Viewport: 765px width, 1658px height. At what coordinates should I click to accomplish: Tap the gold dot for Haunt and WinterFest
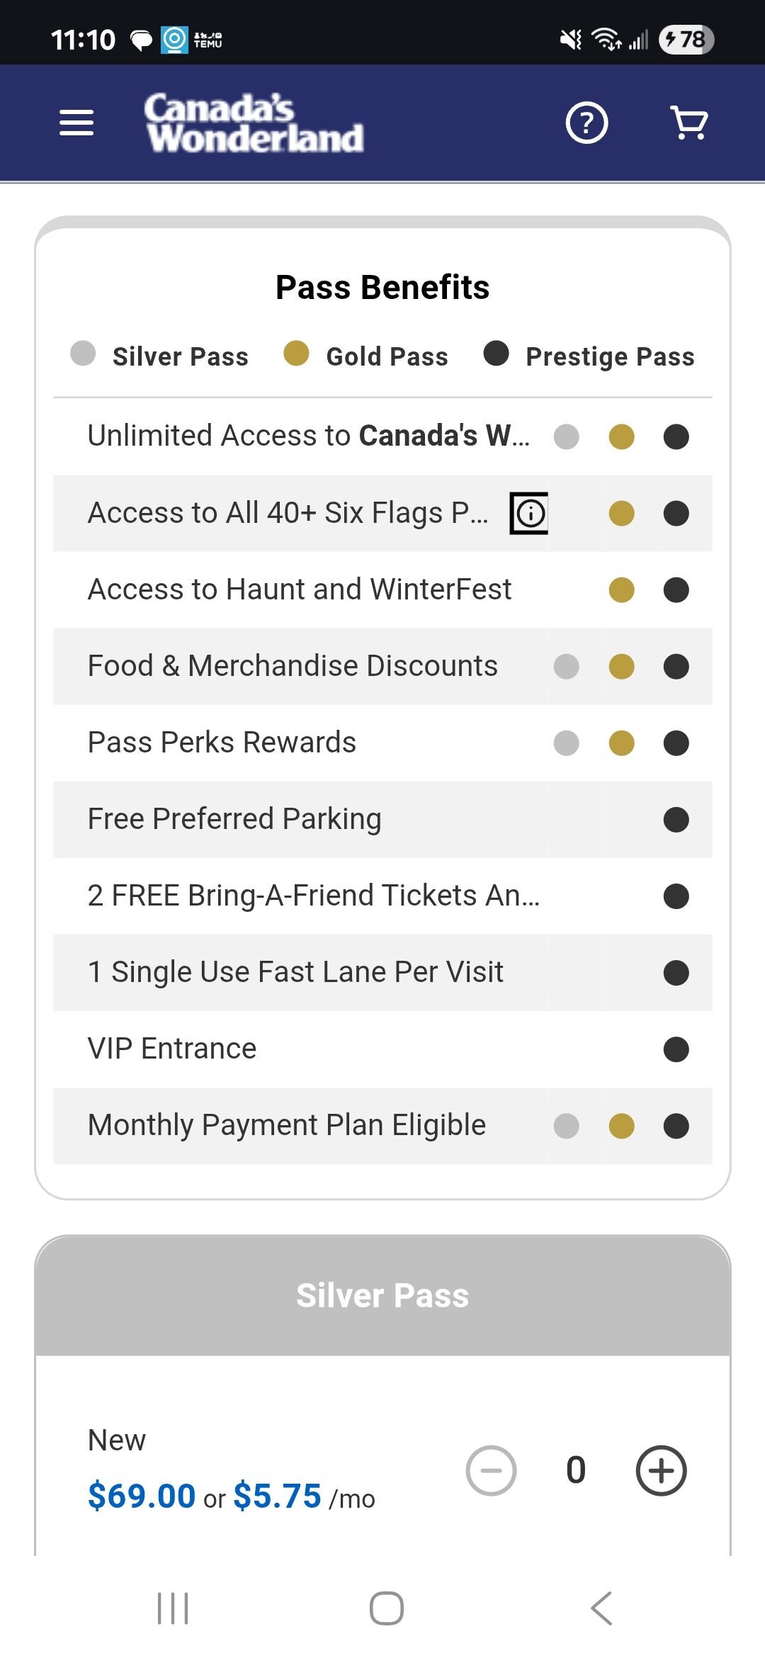click(x=621, y=590)
